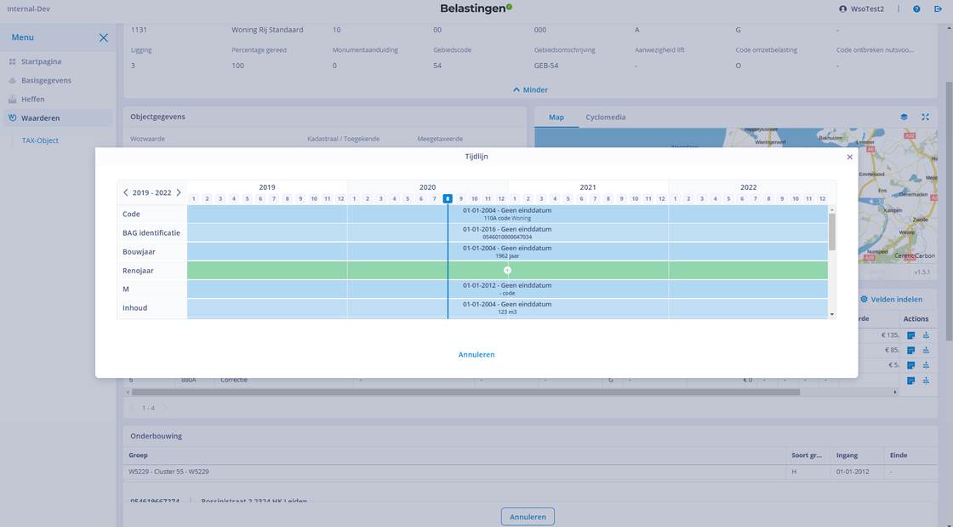The image size is (953, 527).
Task: Switch to the Cyclomedia tab
Action: point(605,117)
